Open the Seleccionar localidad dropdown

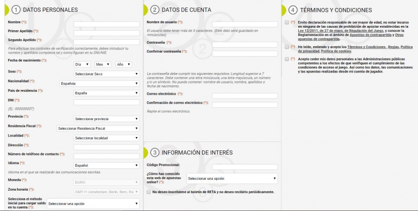point(107,139)
